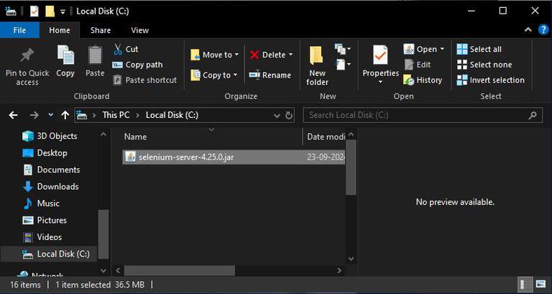Click the Copy ribbon icon
Image resolution: width=552 pixels, height=294 pixels.
[65, 55]
